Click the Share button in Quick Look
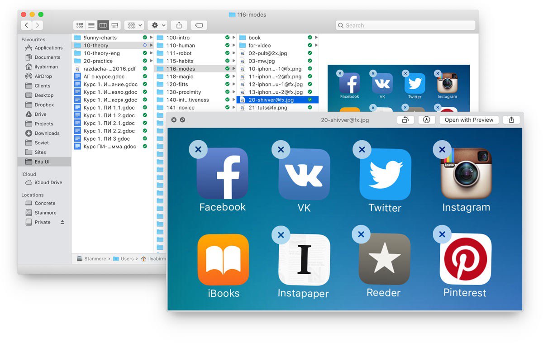 pos(511,120)
